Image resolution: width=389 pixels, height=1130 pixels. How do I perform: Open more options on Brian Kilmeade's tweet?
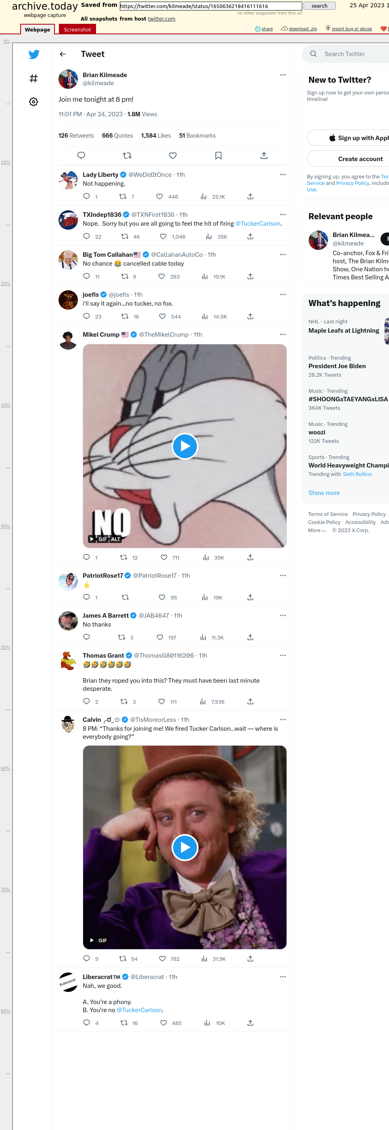(x=283, y=75)
